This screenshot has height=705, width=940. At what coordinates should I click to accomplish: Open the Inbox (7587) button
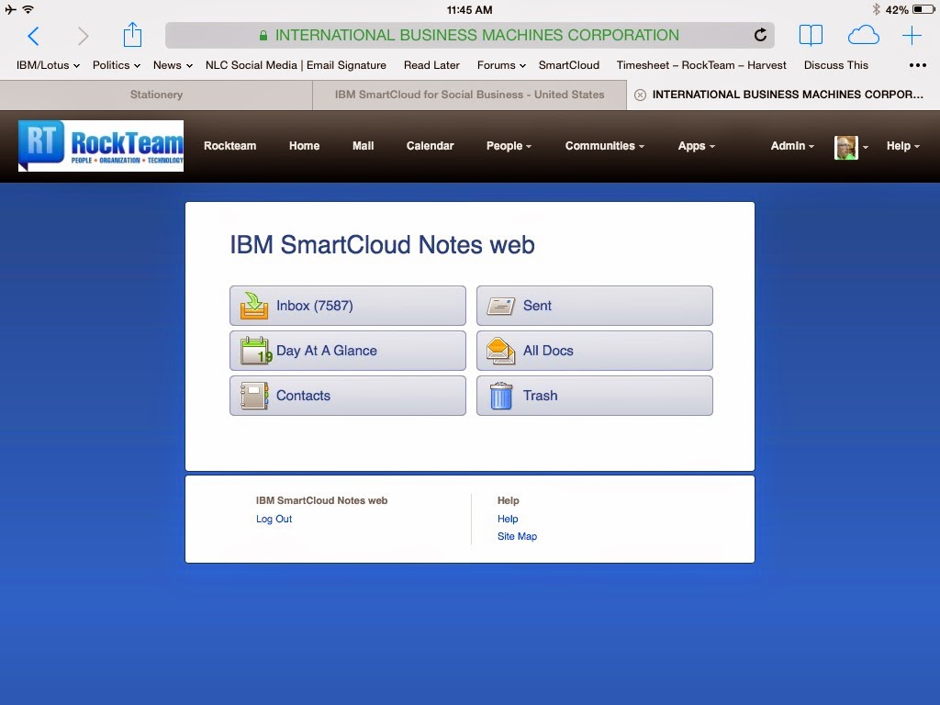348,306
